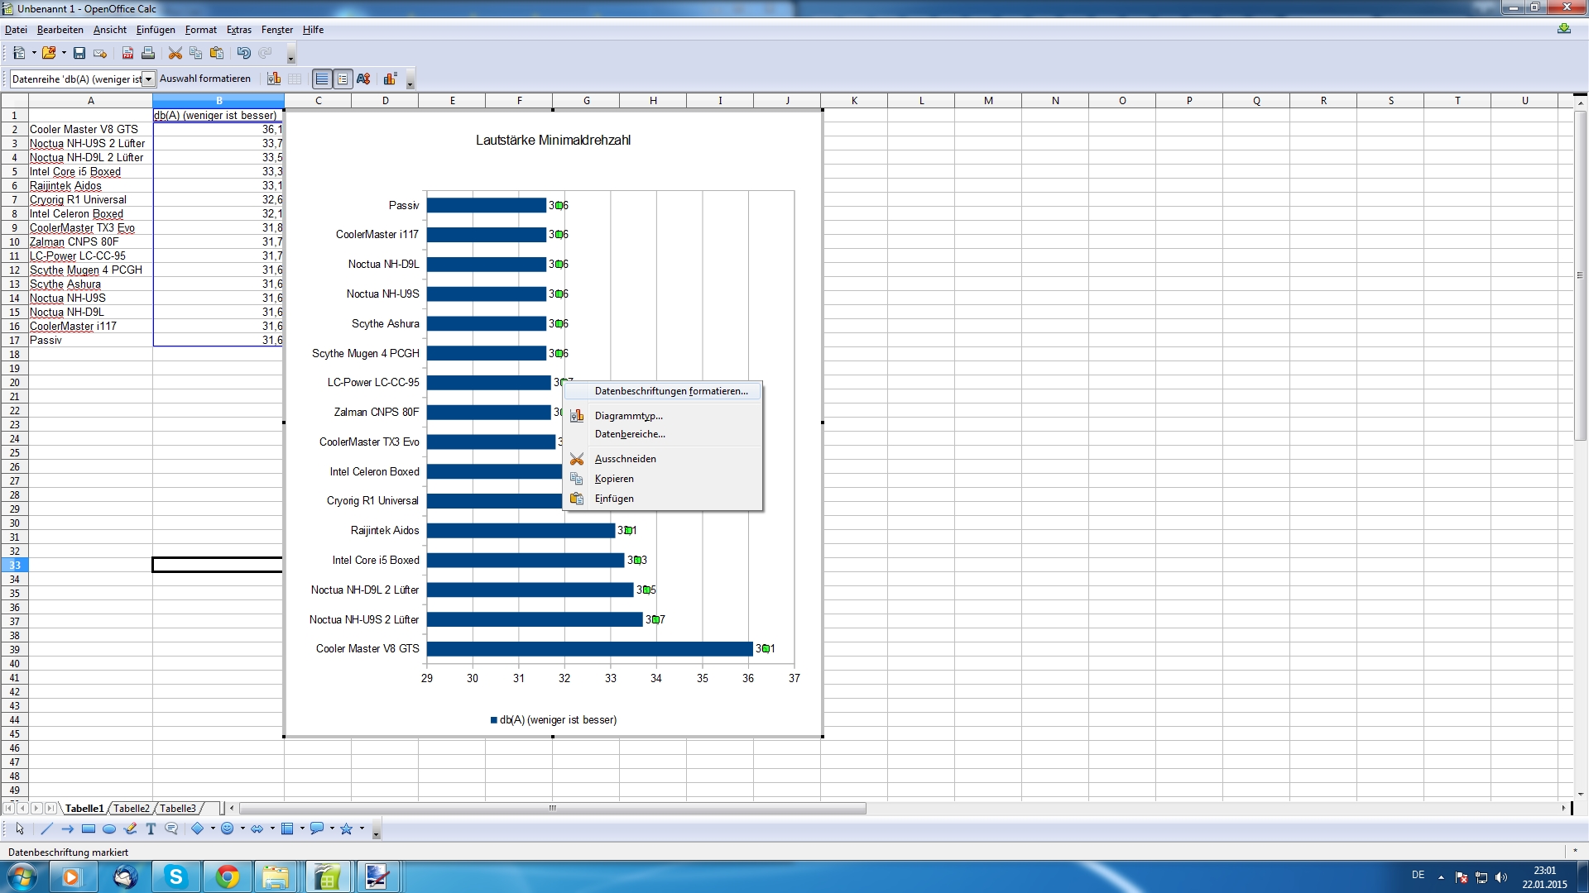Click the Scale Text icon

tap(363, 79)
